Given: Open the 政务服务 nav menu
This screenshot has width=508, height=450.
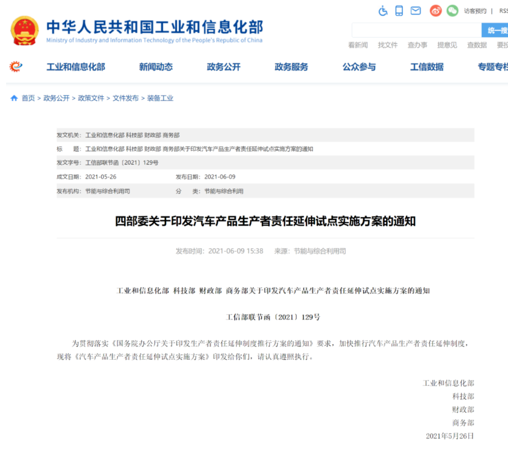Looking at the screenshot, I should (291, 67).
